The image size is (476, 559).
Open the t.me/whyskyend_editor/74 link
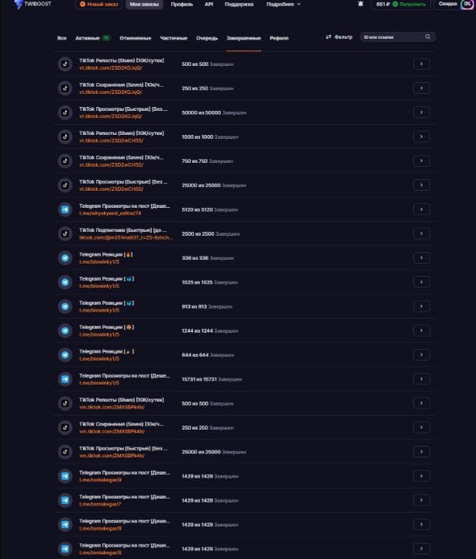[x=110, y=213]
